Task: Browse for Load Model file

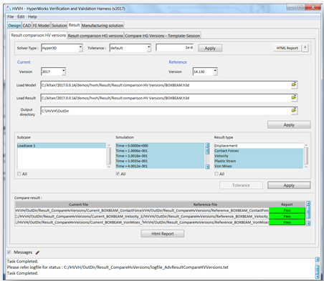Action: click(x=294, y=84)
